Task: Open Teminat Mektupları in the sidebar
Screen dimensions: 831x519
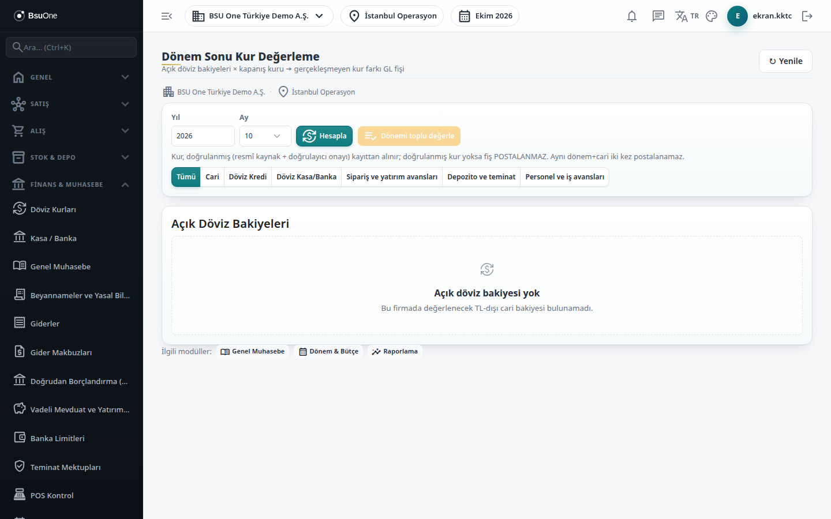Action: (72, 467)
